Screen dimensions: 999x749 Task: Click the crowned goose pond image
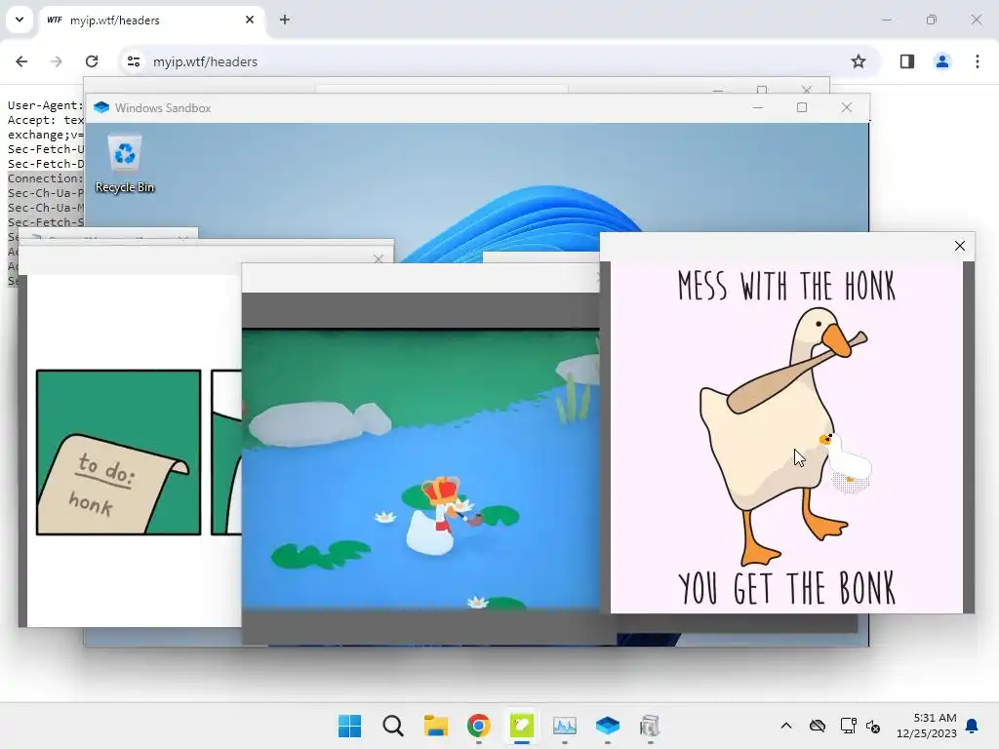coord(420,469)
